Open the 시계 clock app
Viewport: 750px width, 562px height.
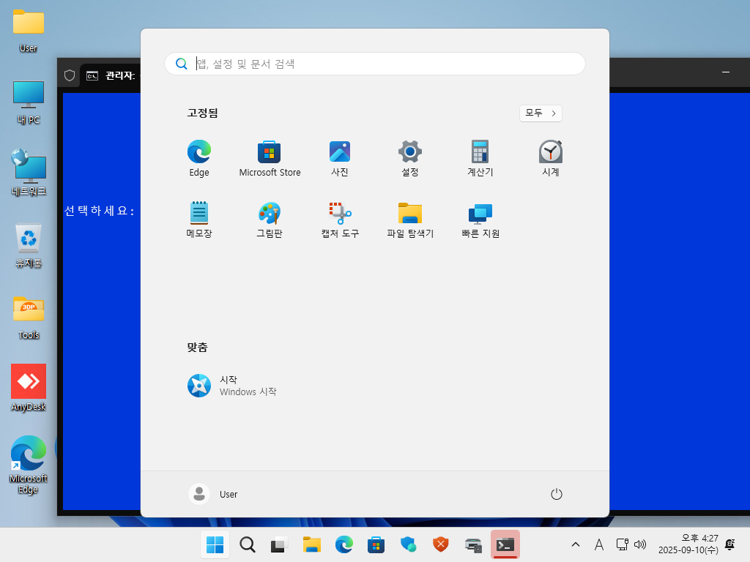(x=551, y=159)
